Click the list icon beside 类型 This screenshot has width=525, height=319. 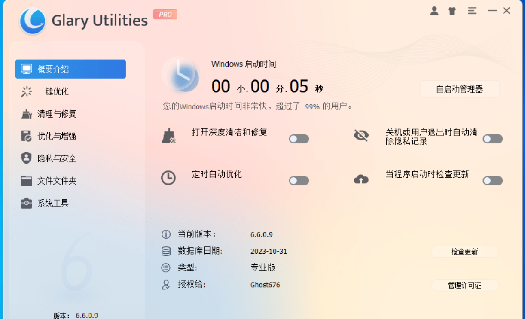click(166, 268)
